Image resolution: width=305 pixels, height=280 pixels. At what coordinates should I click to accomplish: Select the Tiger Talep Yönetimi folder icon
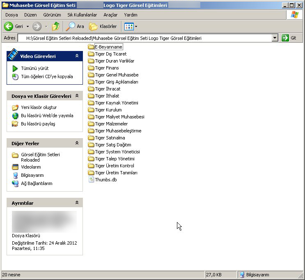91,159
